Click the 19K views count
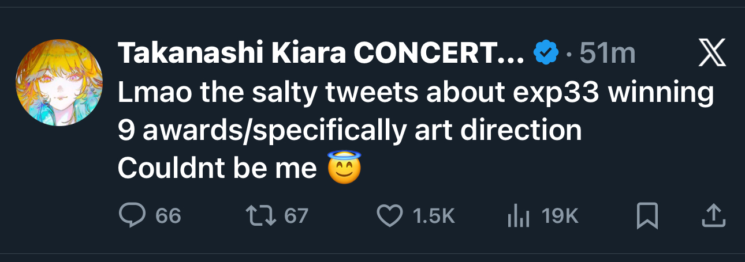This screenshot has height=262, width=745. [x=560, y=216]
